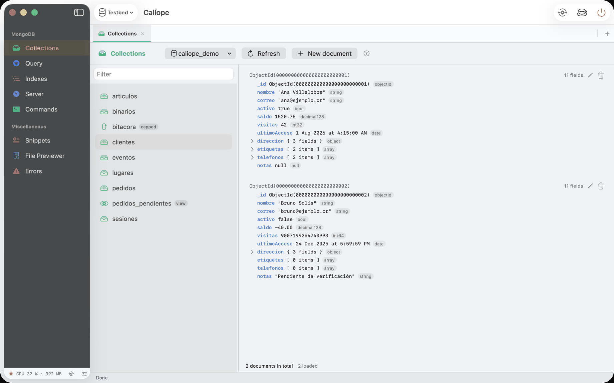Click the Collections header icon
The width and height of the screenshot is (614, 383).
pyautogui.click(x=102, y=54)
